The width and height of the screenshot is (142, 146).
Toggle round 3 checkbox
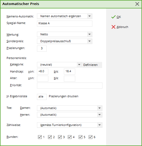[60, 137]
